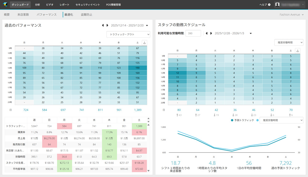Open the セキュリティイベント menu item
The image size is (308, 177).
(x=87, y=5)
